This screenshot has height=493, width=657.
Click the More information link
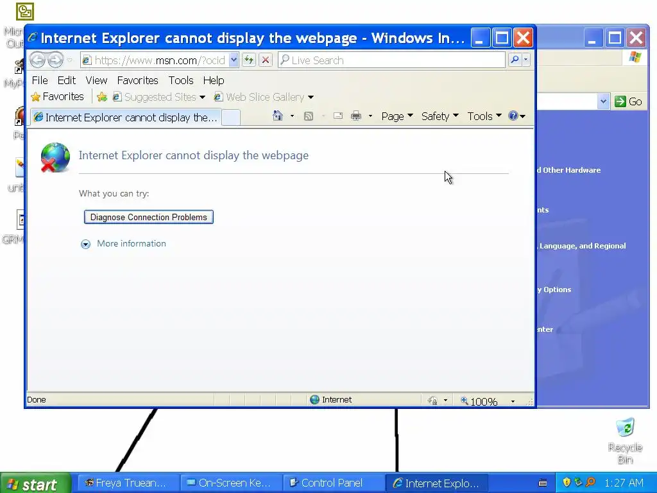[x=132, y=243]
